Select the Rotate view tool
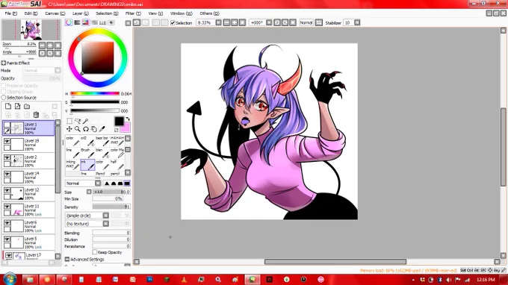 click(x=85, y=129)
